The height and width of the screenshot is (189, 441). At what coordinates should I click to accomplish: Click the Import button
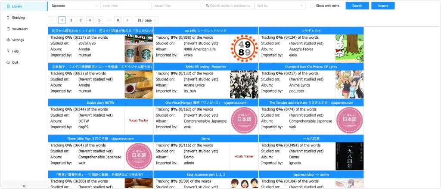pyautogui.click(x=383, y=6)
